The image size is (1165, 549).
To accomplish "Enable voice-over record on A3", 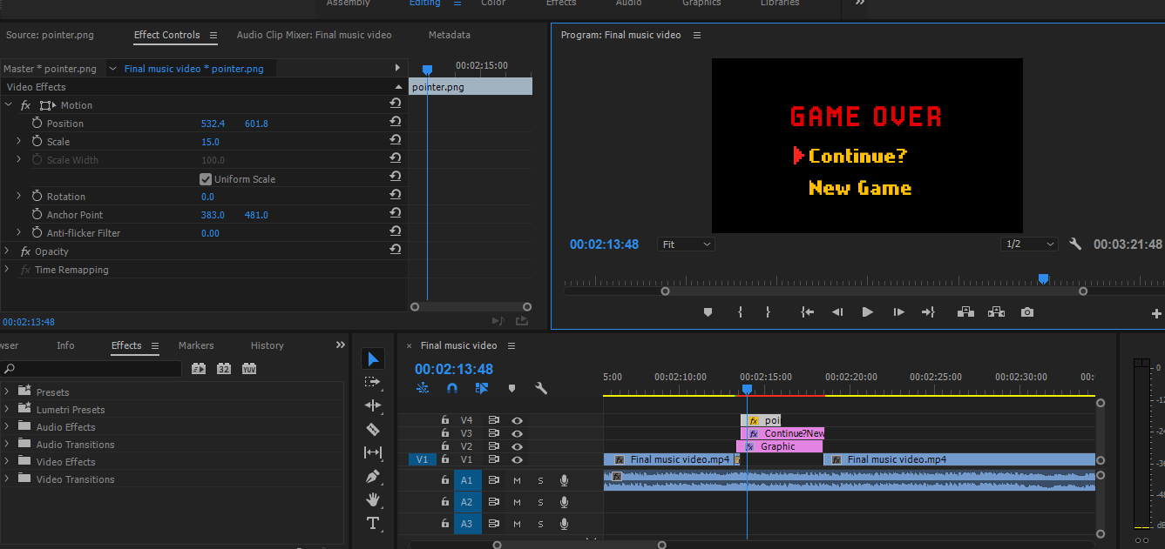I will 564,524.
